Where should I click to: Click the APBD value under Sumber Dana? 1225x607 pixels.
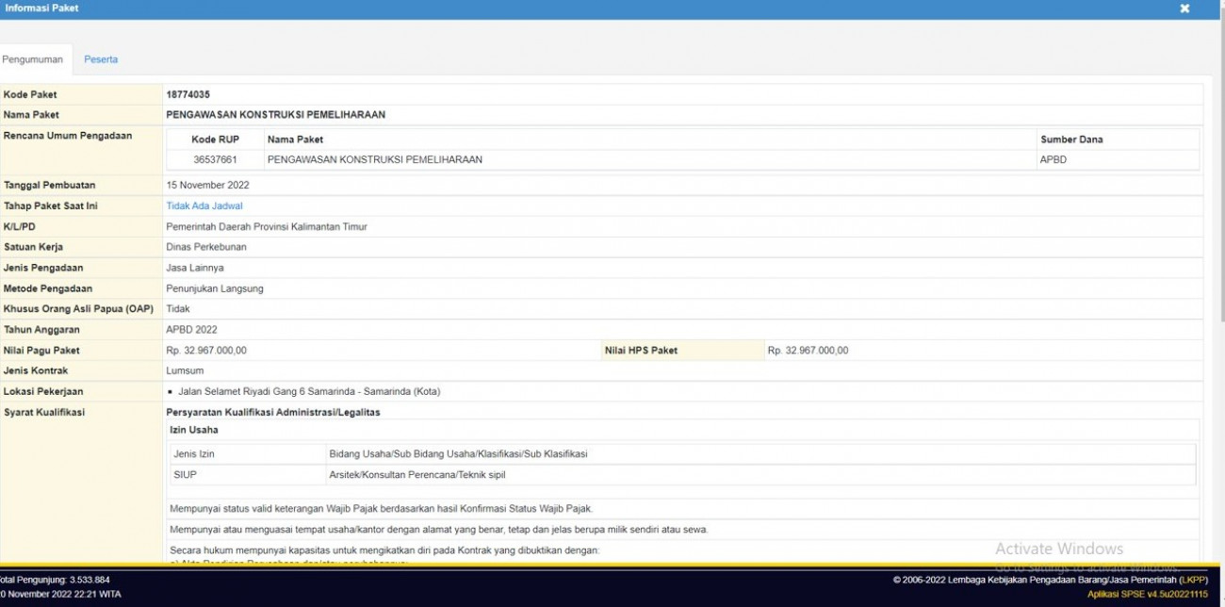[1053, 159]
